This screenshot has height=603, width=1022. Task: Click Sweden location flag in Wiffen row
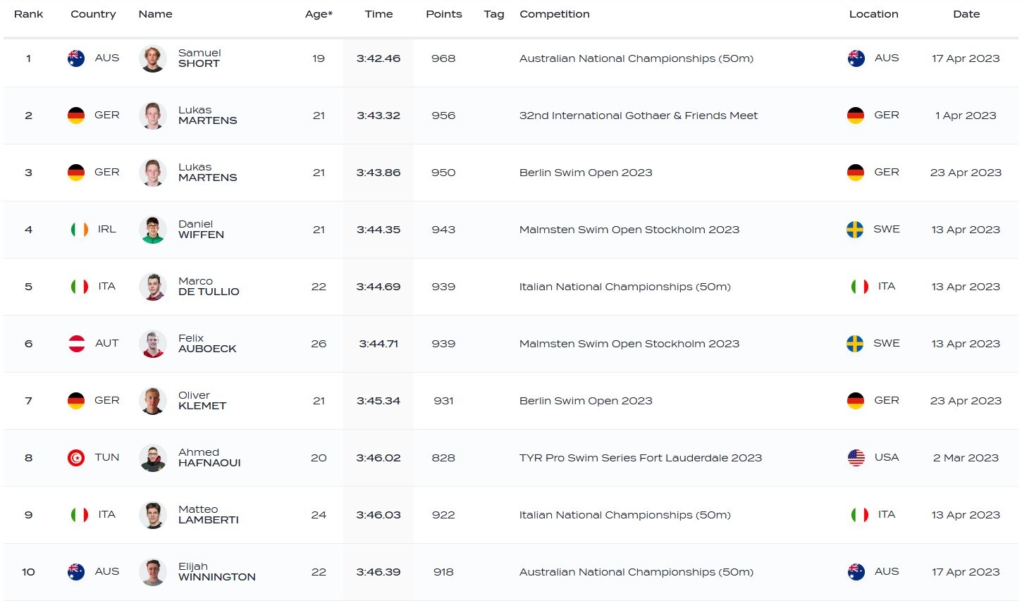pyautogui.click(x=855, y=230)
